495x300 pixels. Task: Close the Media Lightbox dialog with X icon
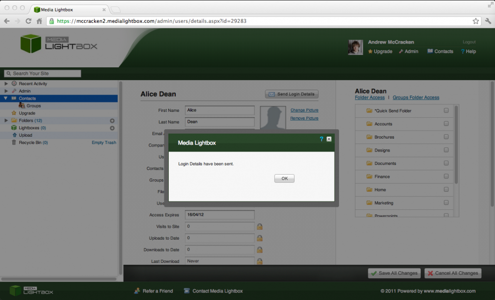coord(329,139)
